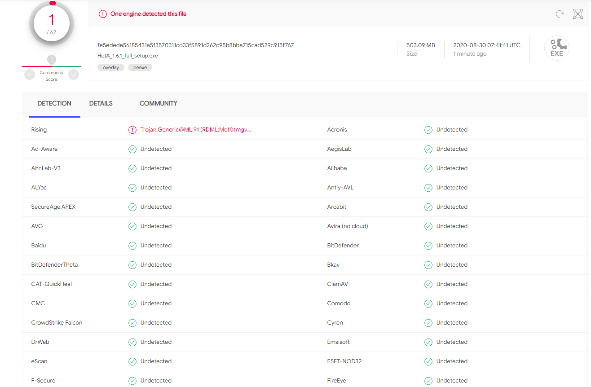
Task: Click the '1 minute ago' timestamp
Action: 470,54
